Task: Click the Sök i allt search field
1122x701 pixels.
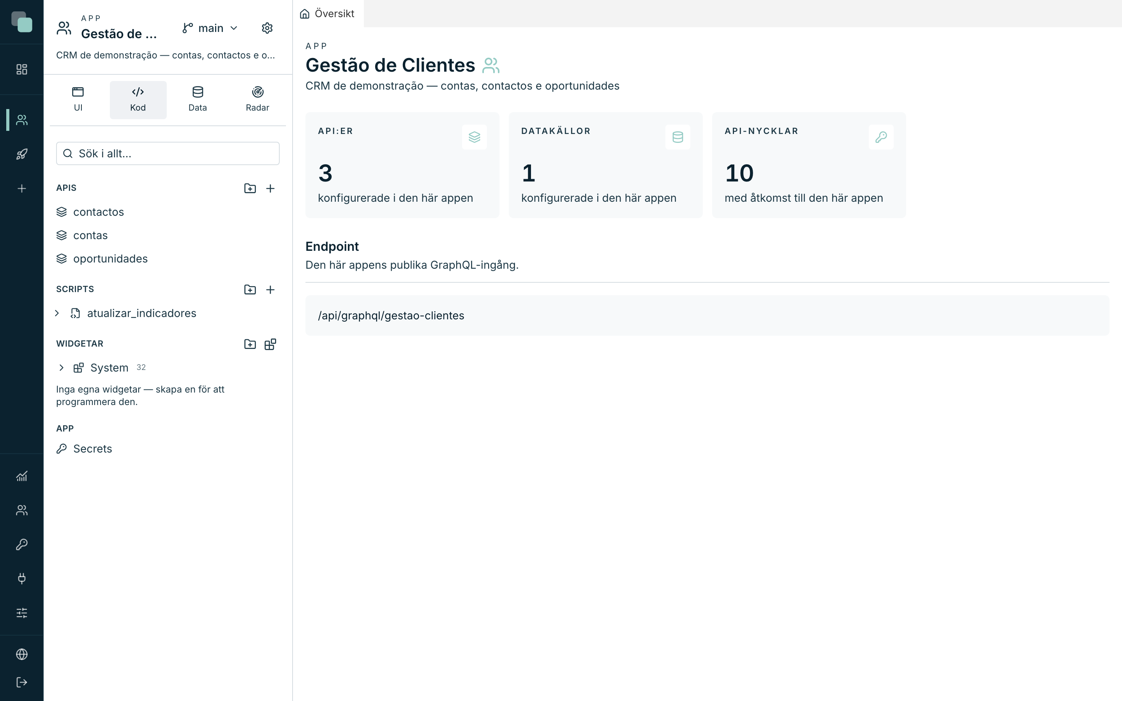Action: (168, 153)
